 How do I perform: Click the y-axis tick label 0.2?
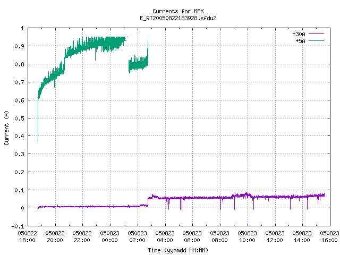(19, 172)
